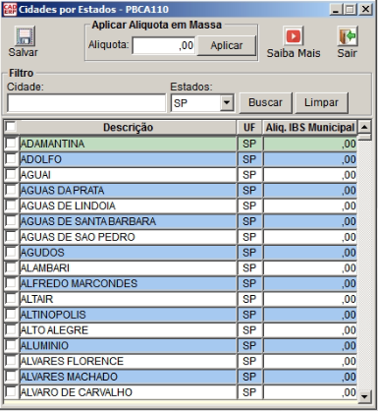Select the AGUDOS city name cell
Image resolution: width=378 pixels, height=411 pixels.
coord(128,253)
